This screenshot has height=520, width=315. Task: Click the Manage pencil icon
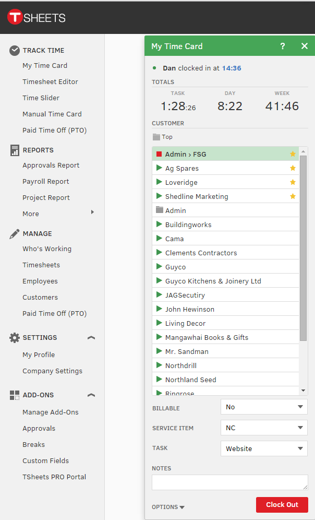(x=14, y=233)
